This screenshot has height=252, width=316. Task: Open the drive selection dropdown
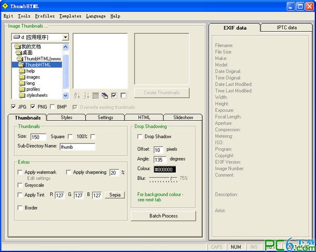click(x=65, y=37)
